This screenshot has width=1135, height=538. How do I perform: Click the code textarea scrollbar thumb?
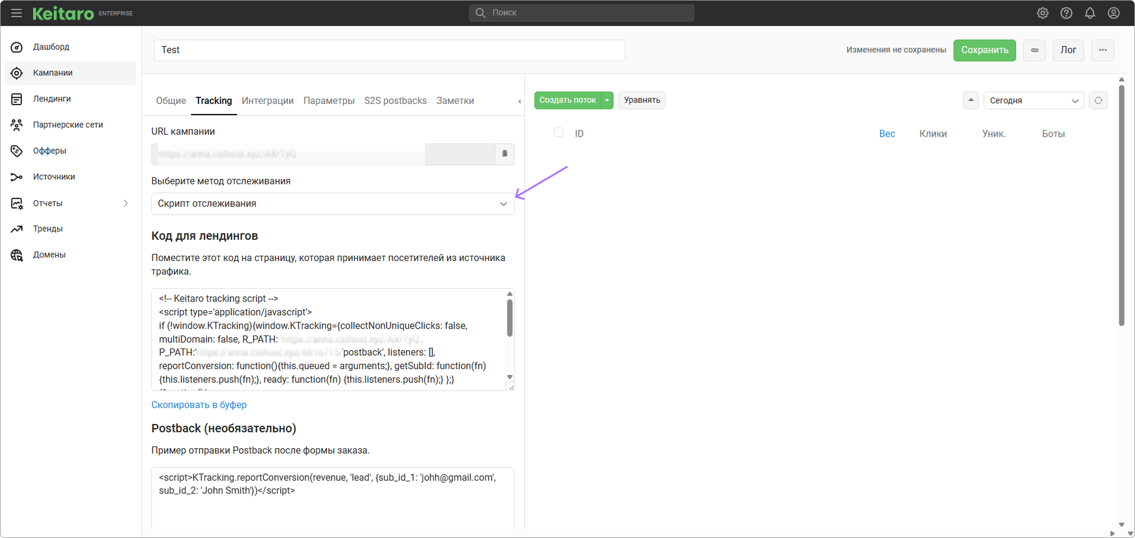[x=510, y=318]
